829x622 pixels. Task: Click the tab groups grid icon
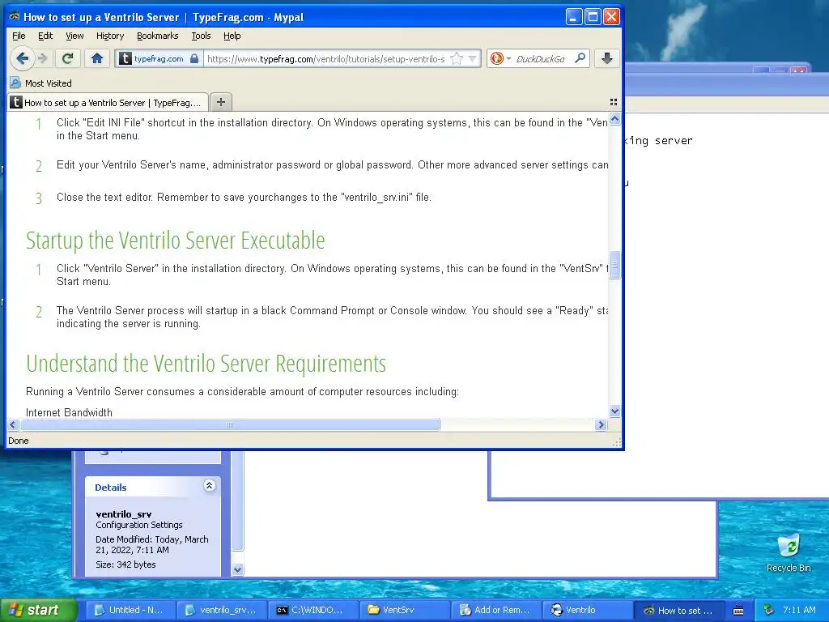614,102
